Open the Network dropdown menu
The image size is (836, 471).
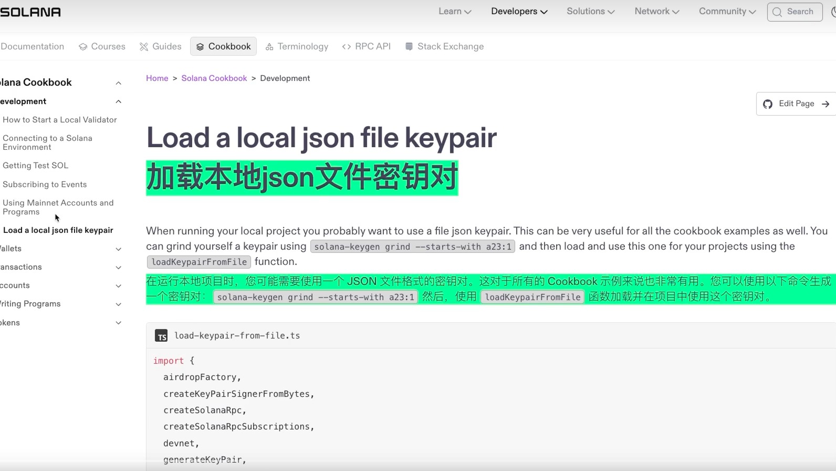coord(656,12)
